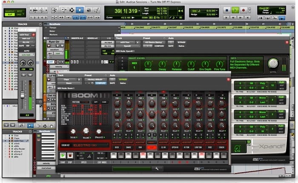This screenshot has height=183, width=298.
Task: Click the Go to End transport button
Action: click(247, 17)
